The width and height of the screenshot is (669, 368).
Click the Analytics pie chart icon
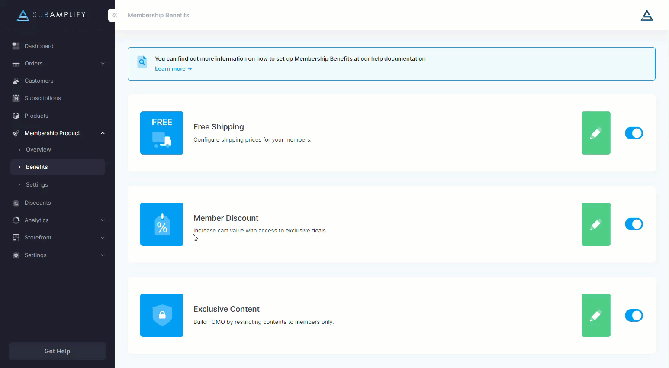pyautogui.click(x=16, y=220)
